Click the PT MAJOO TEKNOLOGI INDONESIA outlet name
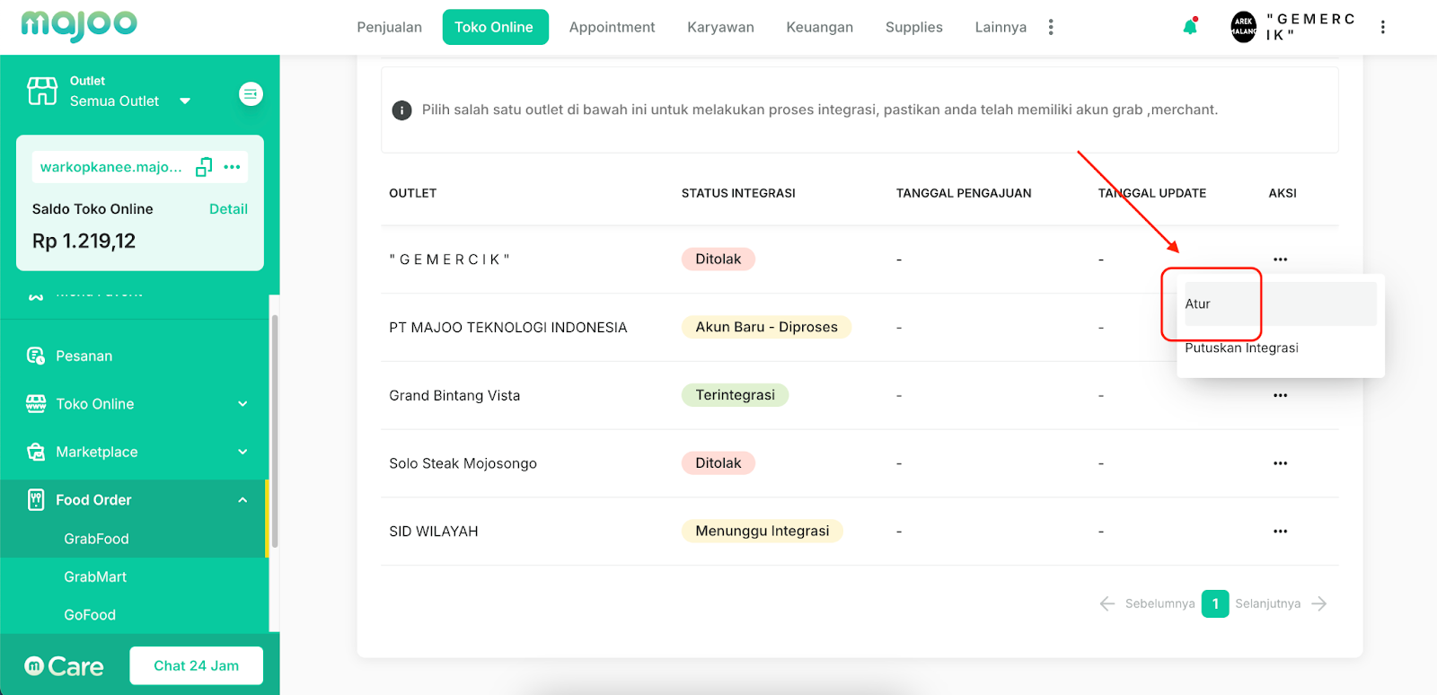The image size is (1437, 695). [508, 328]
